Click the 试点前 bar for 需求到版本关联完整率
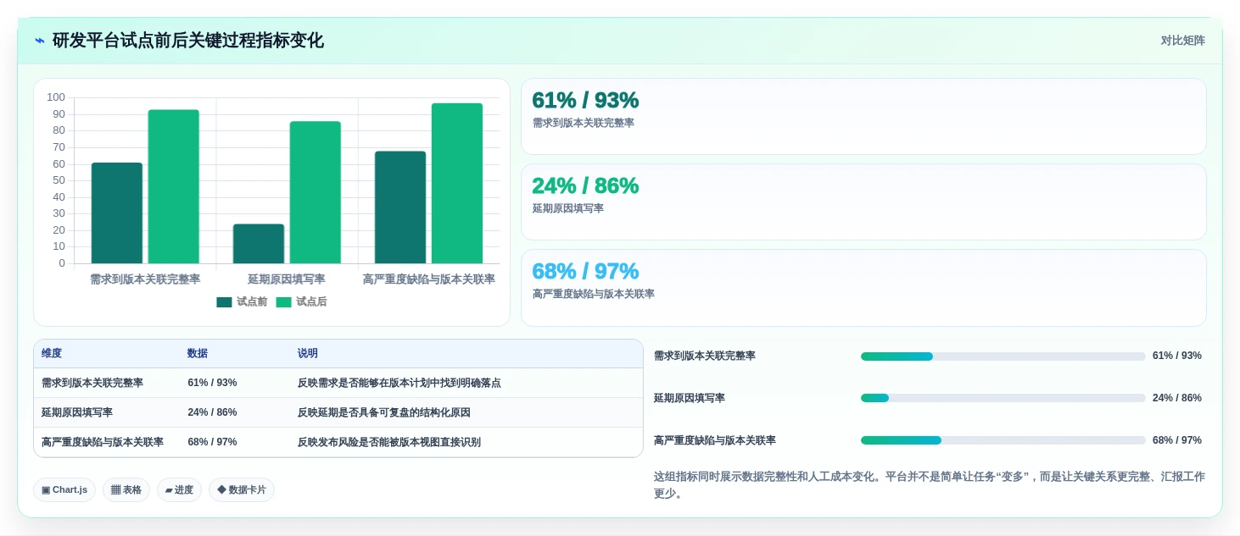This screenshot has height=536, width=1240. pyautogui.click(x=117, y=213)
